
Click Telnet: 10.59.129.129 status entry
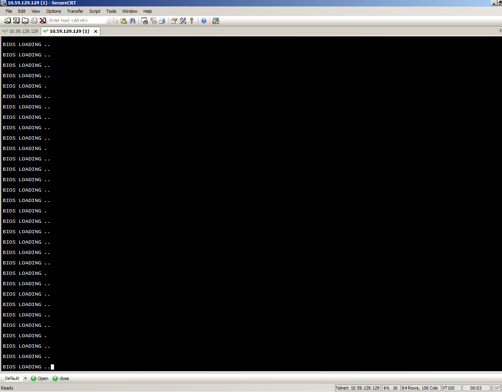(x=357, y=388)
